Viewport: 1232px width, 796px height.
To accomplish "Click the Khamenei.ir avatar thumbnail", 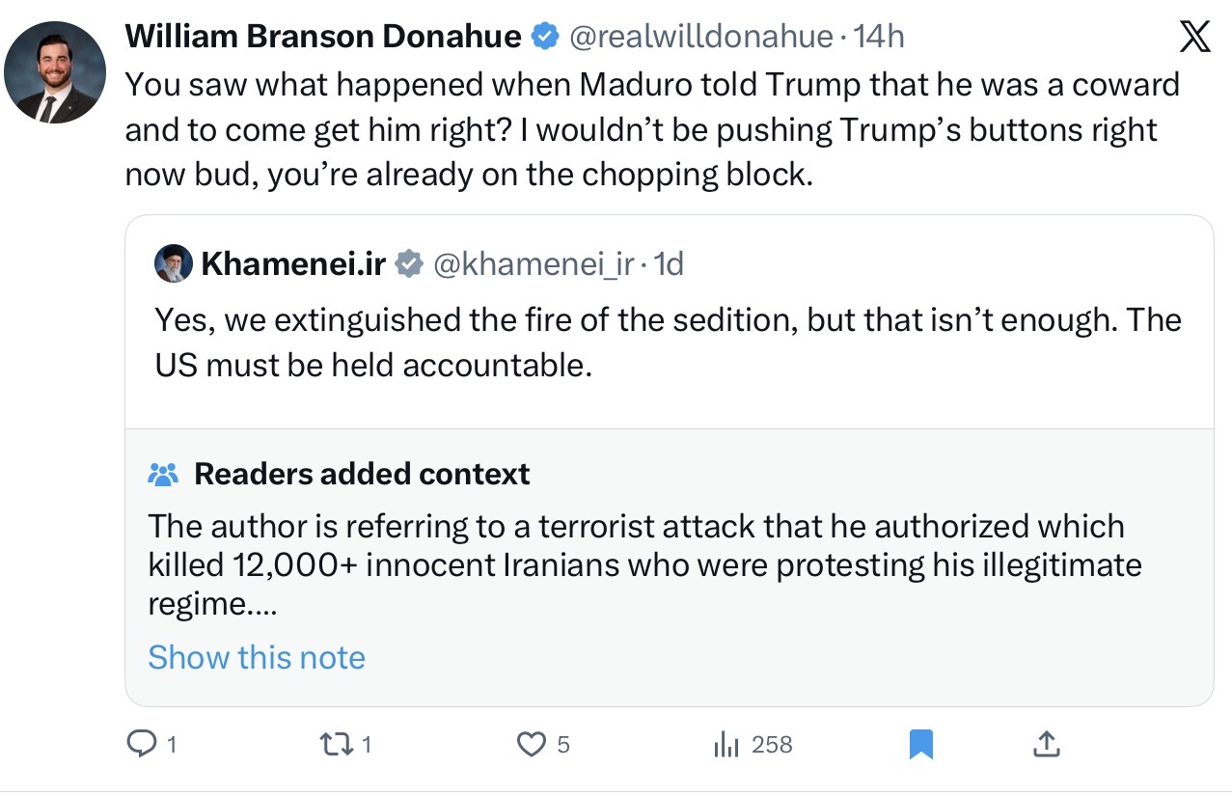I will point(174,263).
